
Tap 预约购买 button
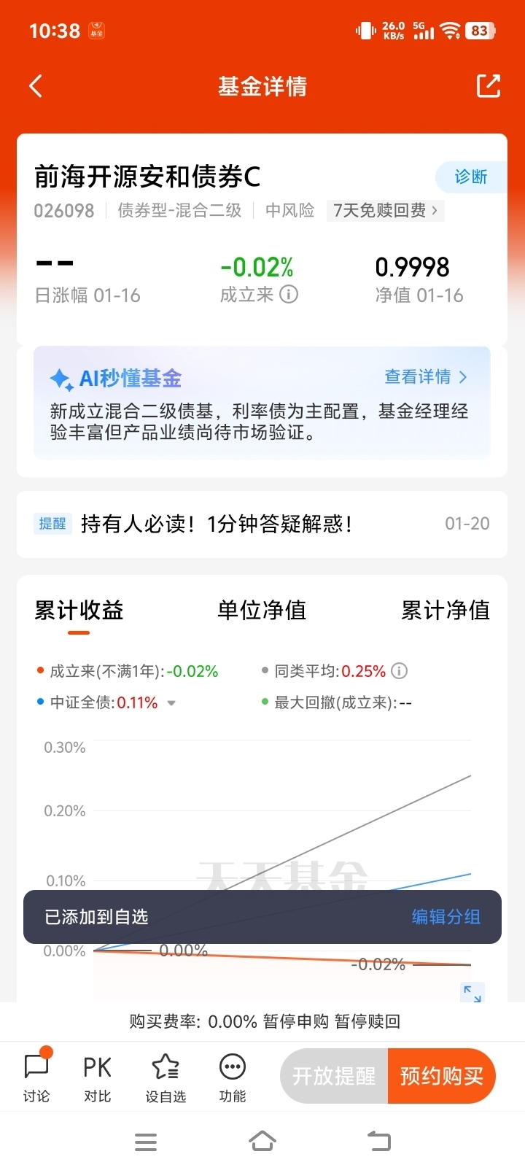[x=442, y=1076]
